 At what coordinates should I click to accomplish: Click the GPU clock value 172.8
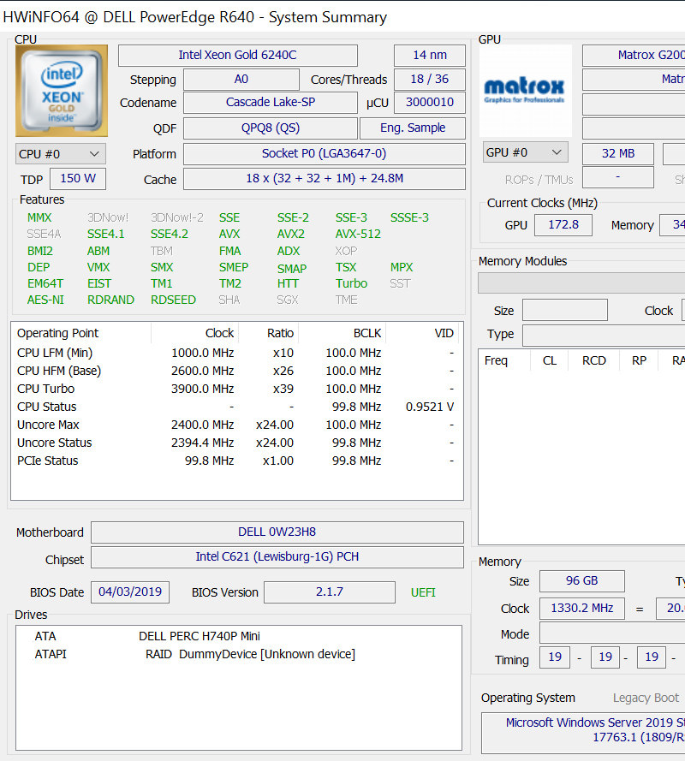pyautogui.click(x=563, y=225)
